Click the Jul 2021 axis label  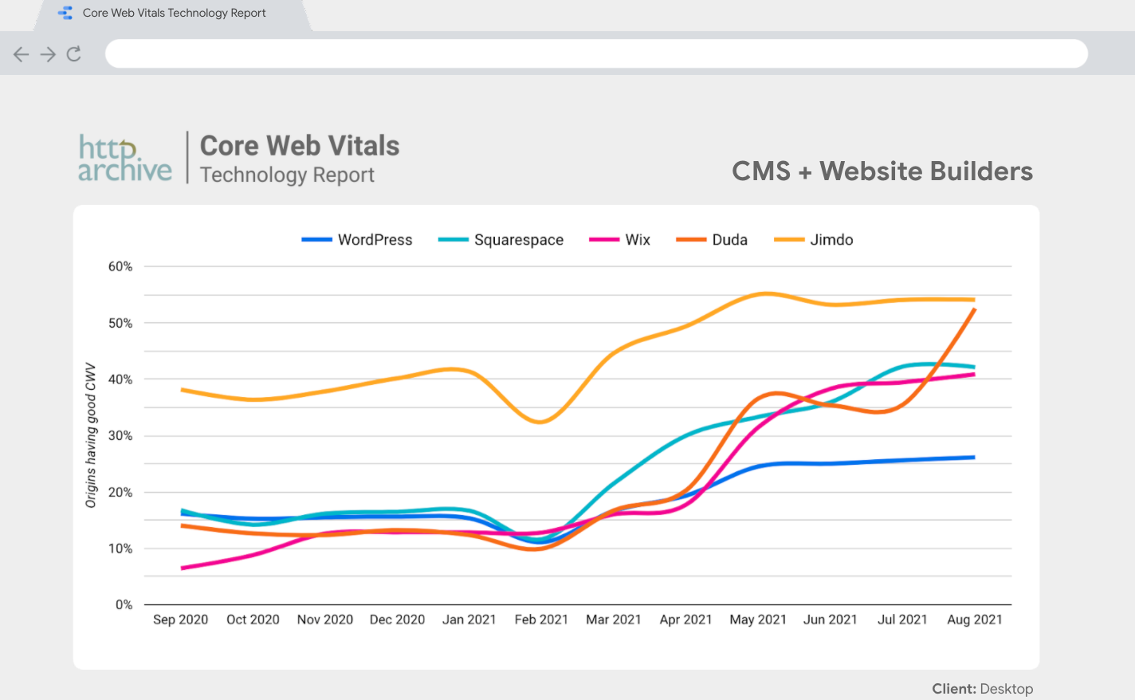902,619
